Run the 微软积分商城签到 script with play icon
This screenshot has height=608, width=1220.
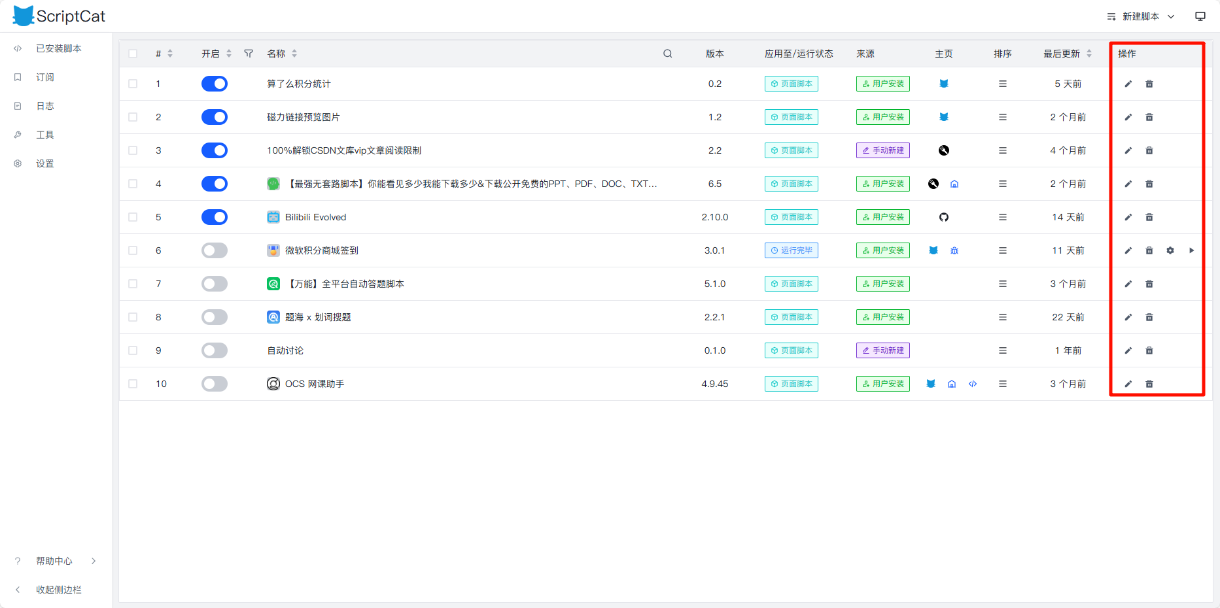(x=1191, y=250)
